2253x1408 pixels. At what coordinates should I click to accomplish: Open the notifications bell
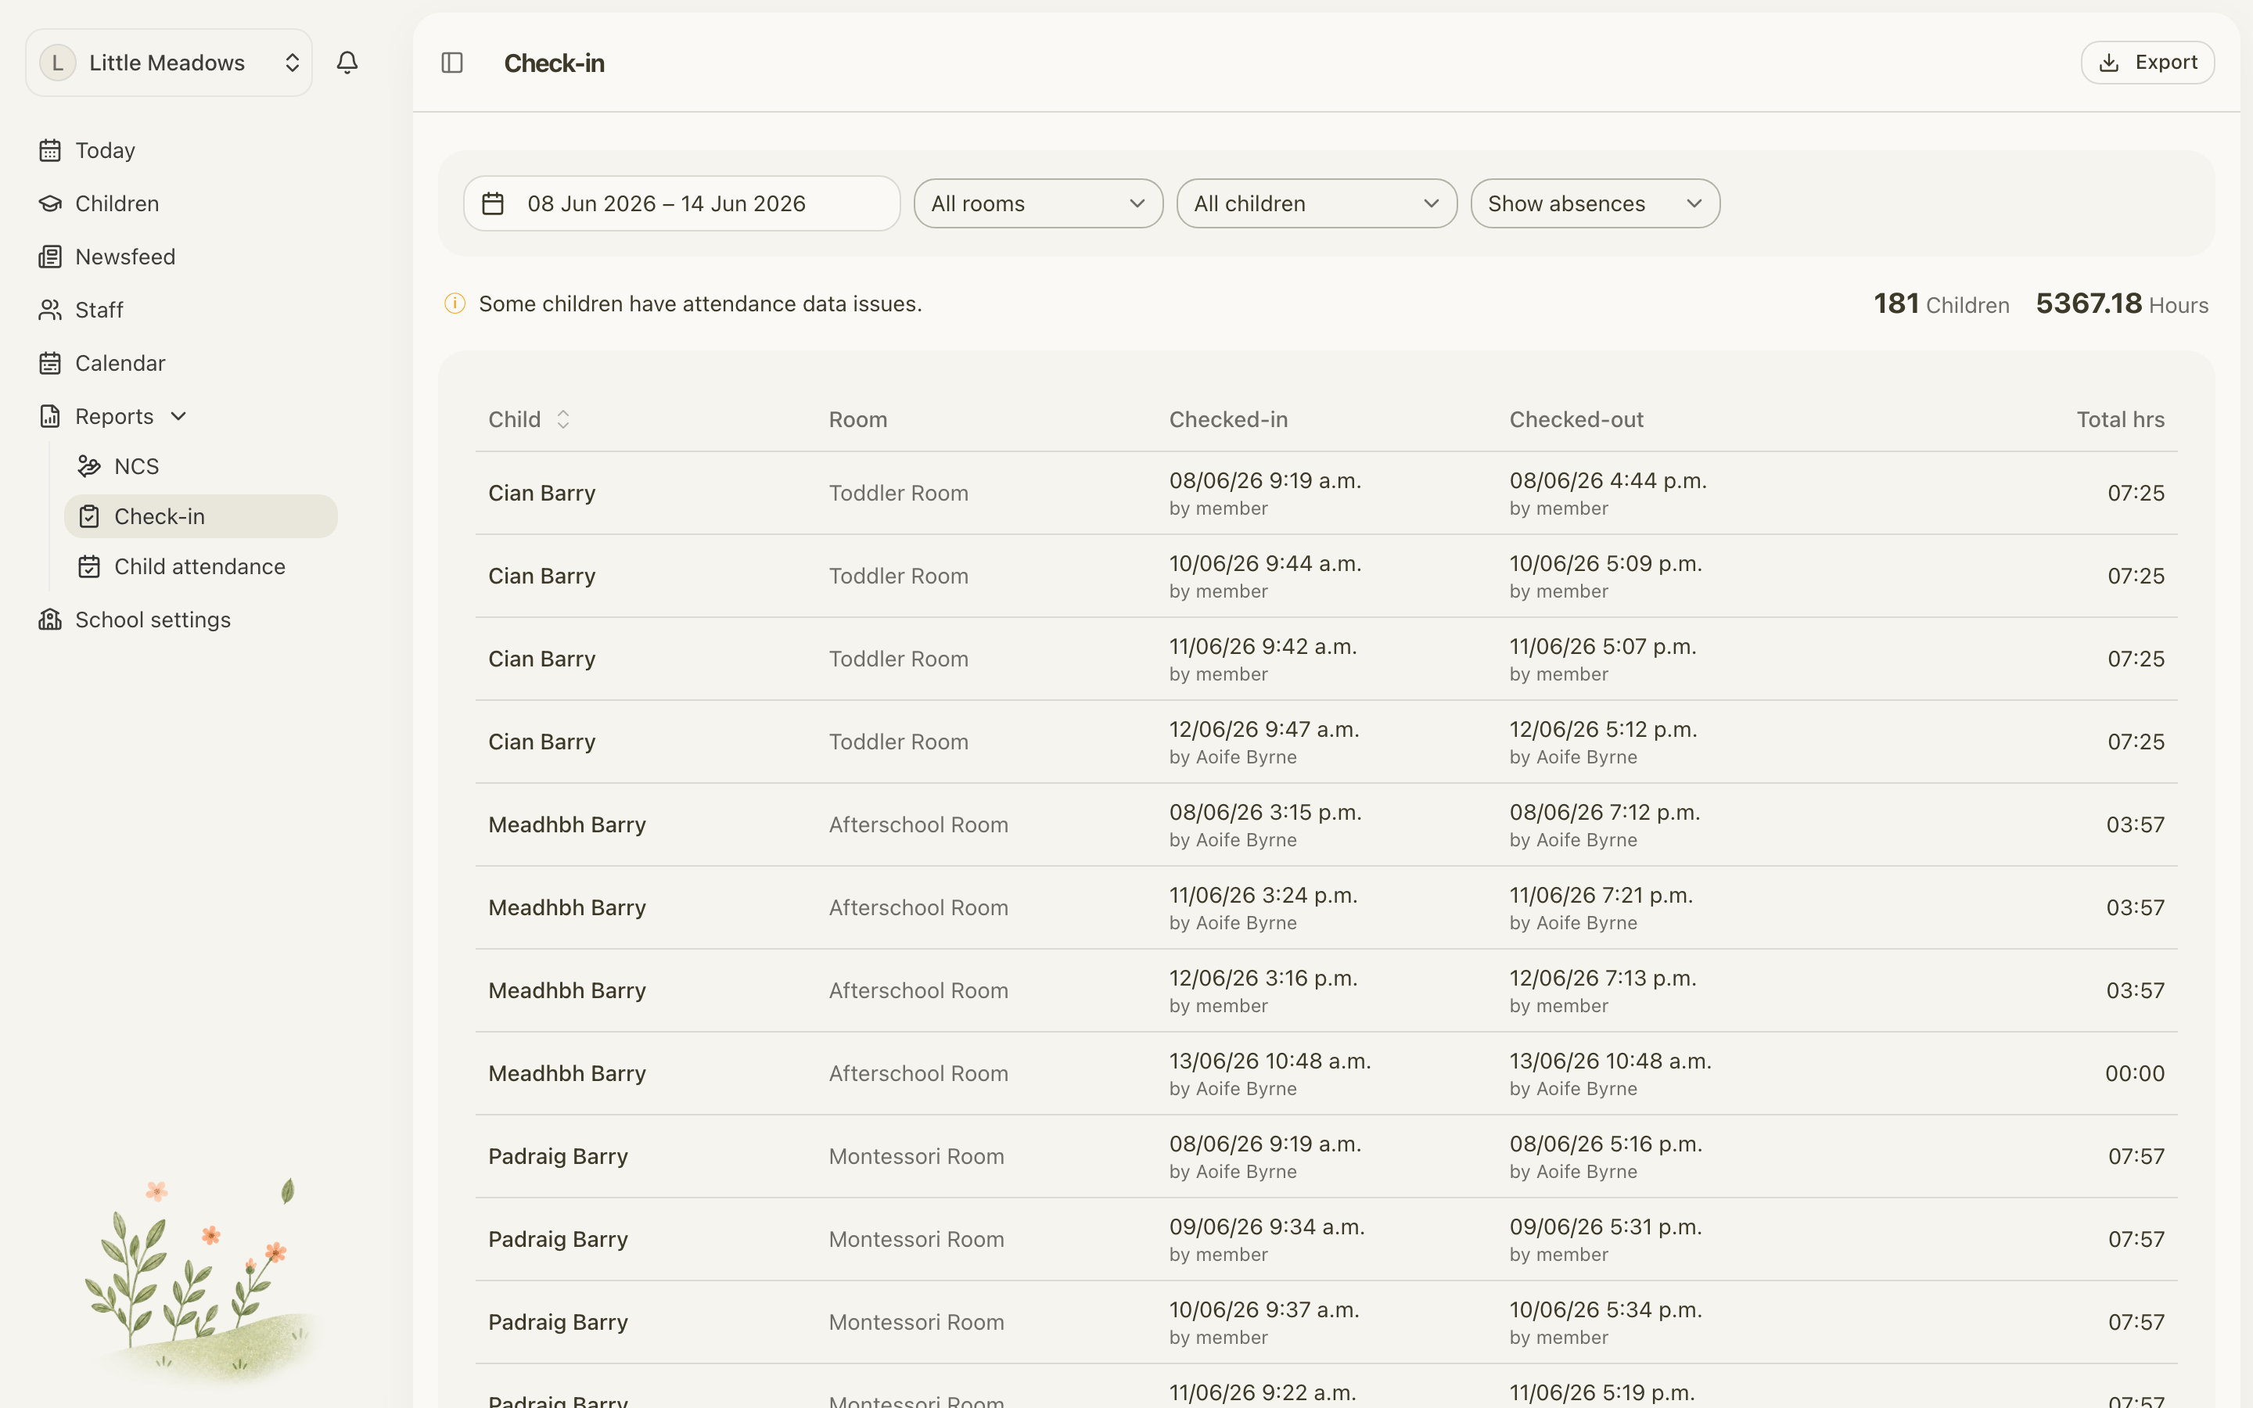pyautogui.click(x=347, y=63)
